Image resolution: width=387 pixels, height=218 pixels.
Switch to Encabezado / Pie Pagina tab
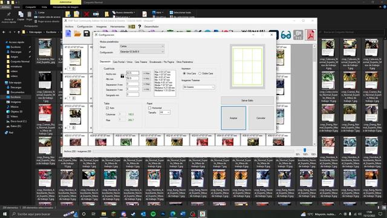(161, 62)
